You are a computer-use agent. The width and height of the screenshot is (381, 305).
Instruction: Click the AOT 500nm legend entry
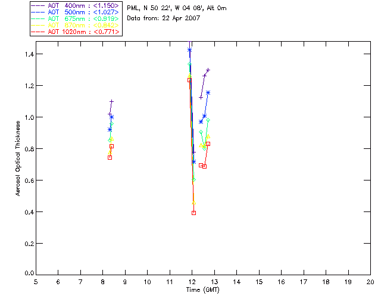[75, 12]
